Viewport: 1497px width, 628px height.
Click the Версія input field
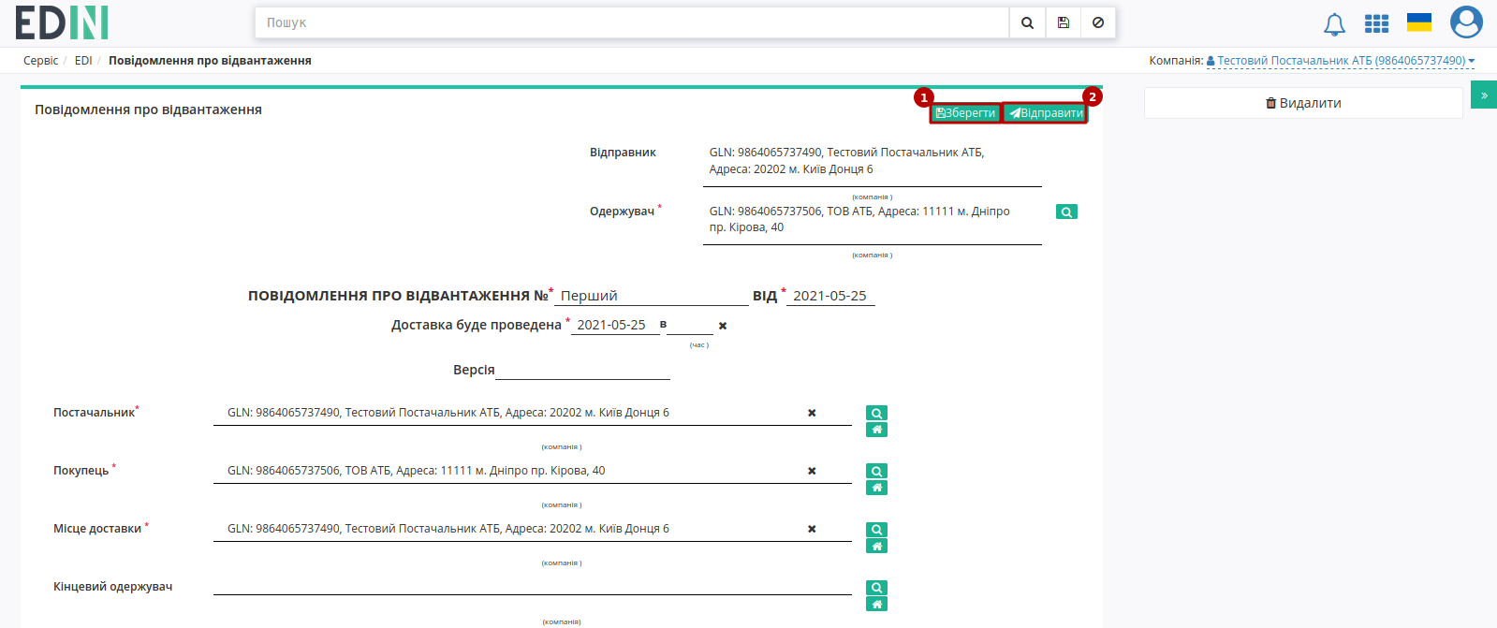tap(583, 370)
